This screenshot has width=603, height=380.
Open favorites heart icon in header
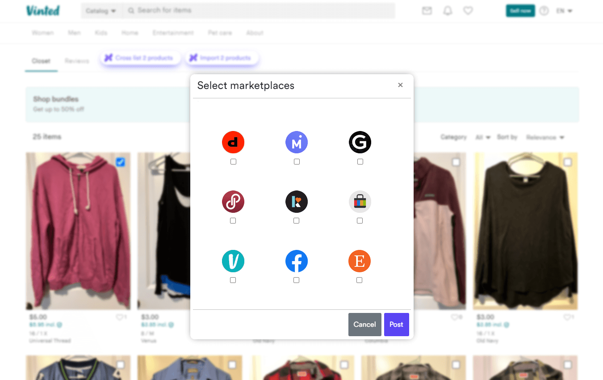pyautogui.click(x=468, y=11)
